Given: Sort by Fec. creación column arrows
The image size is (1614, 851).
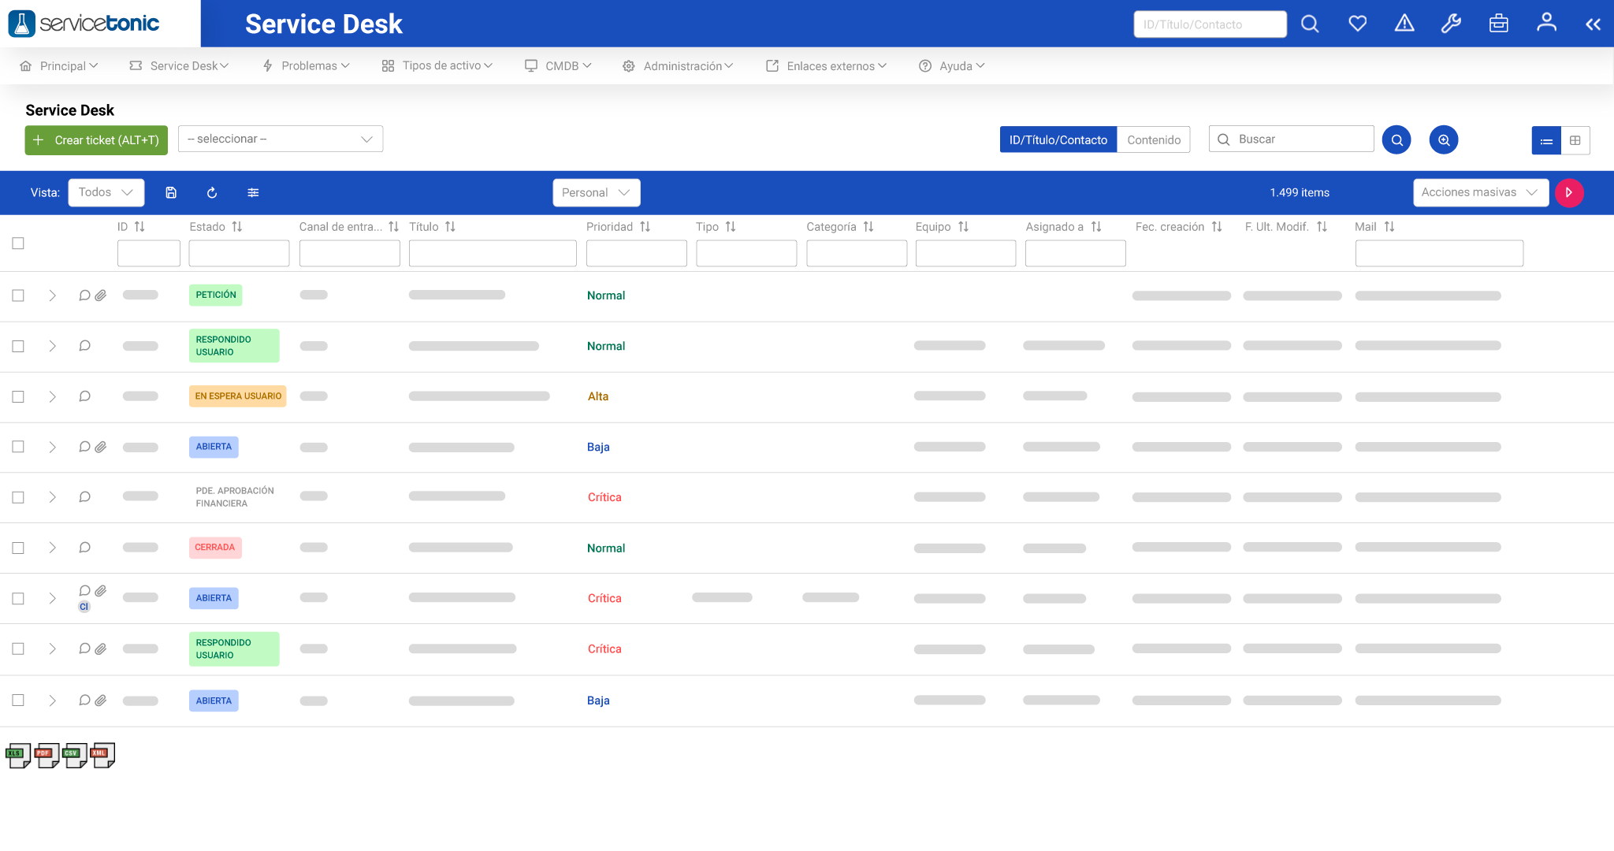Looking at the screenshot, I should coord(1217,227).
